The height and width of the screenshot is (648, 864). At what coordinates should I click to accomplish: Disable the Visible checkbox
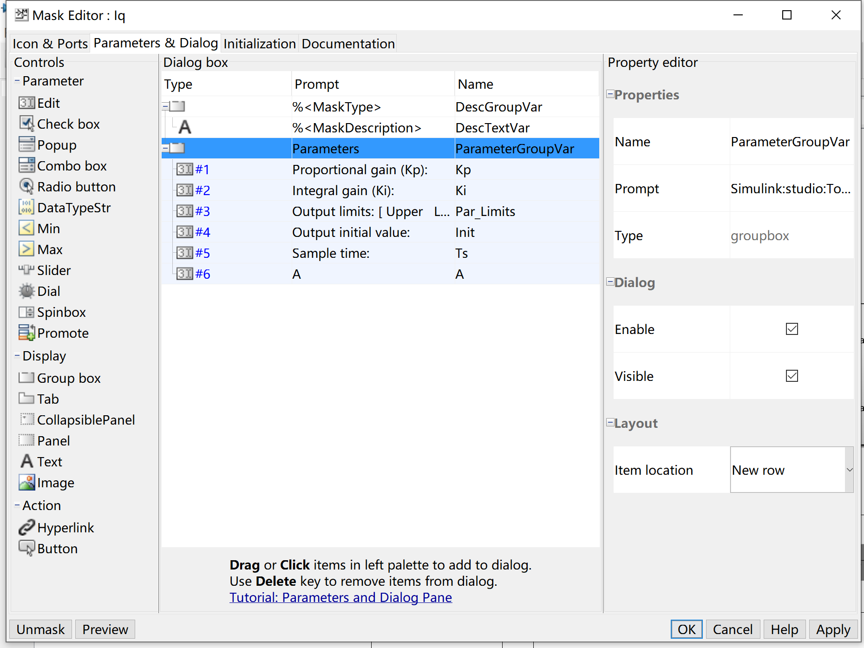[792, 376]
